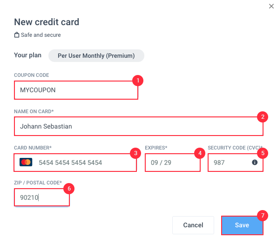Click the Safe and secure text
This screenshot has height=245, width=277.
pos(41,35)
